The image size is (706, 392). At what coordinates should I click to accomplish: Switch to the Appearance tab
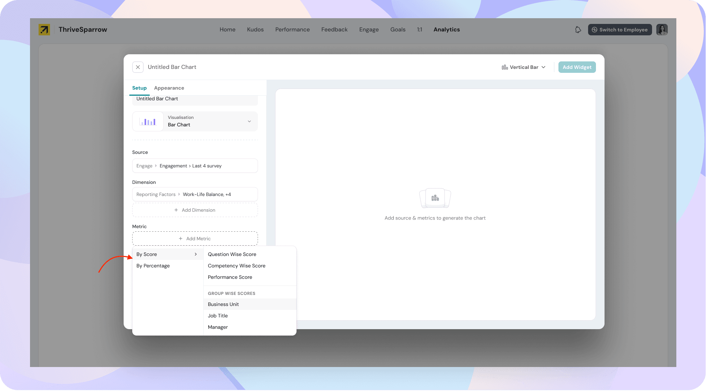[x=169, y=88]
